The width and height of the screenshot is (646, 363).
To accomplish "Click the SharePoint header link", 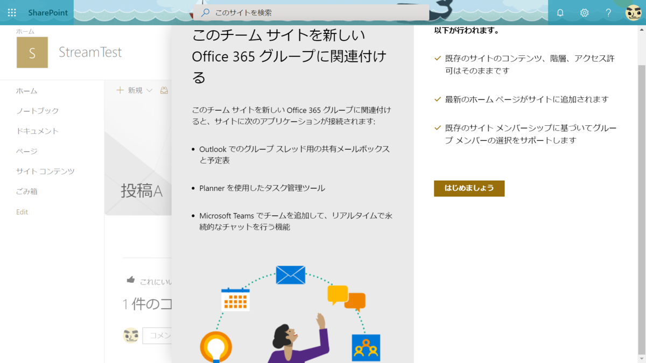I will [x=48, y=12].
